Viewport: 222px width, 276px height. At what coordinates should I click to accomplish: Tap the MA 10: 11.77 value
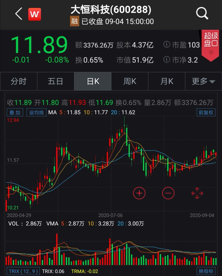point(96,112)
